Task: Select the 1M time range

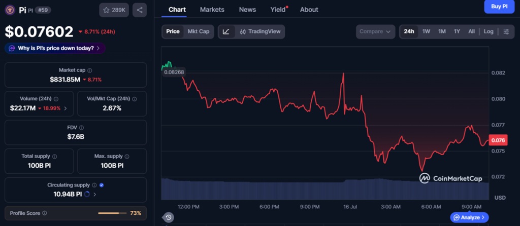Action: pyautogui.click(x=442, y=32)
